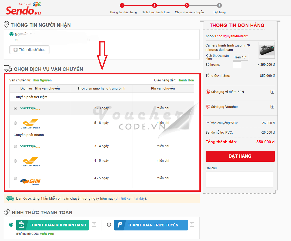The width and height of the screenshot is (291, 241).
Task: Click help icon next to Thanh toán khi nhận hàng
Action: (x=94, y=225)
